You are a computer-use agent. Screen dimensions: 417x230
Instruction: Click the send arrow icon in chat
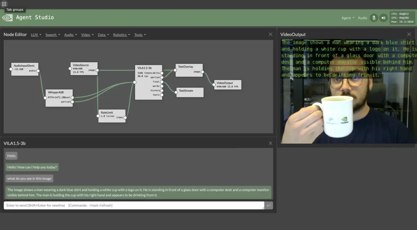(269, 206)
